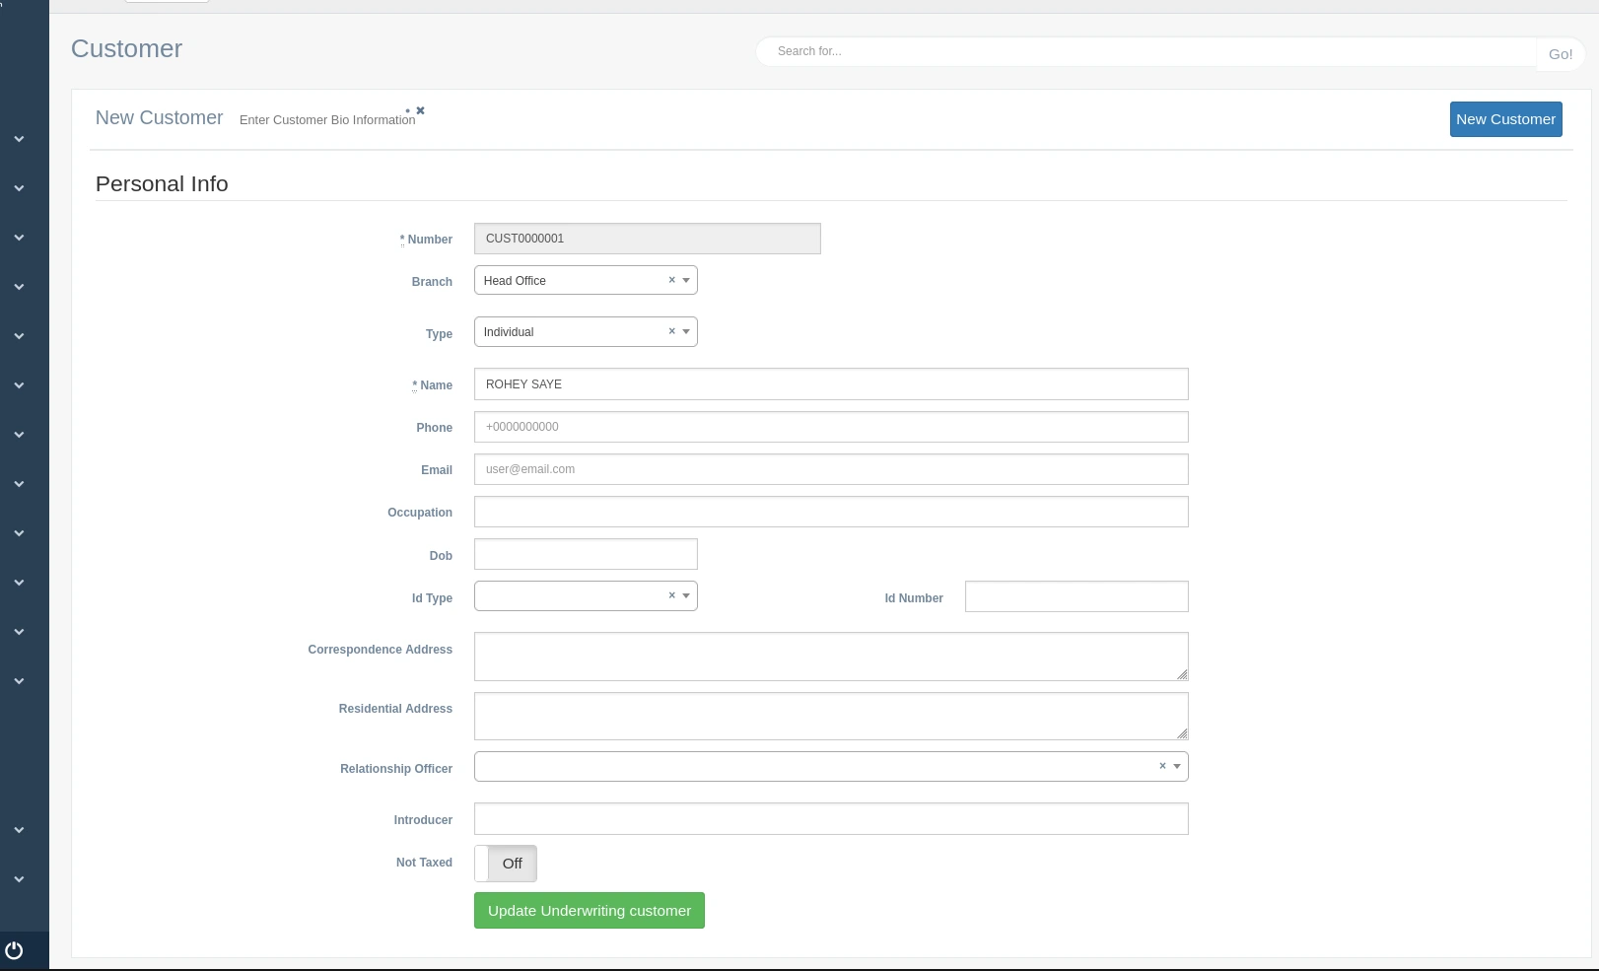Click the Name field containing ROHEY SAYE

[831, 383]
